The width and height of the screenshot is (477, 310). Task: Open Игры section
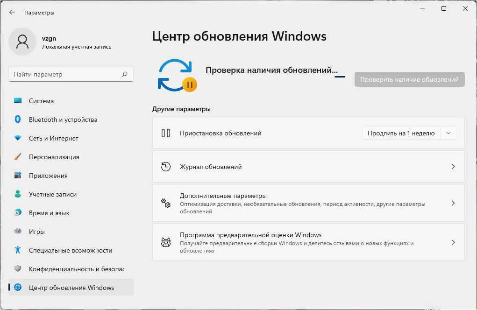tap(71, 231)
